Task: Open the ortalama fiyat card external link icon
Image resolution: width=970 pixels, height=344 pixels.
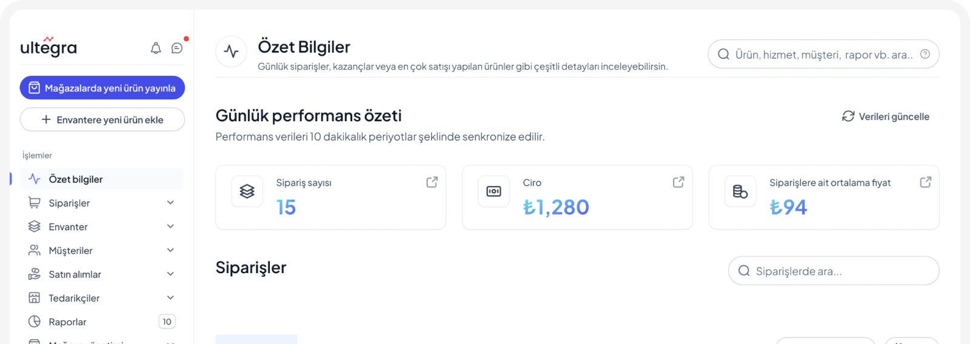Action: pos(925,182)
